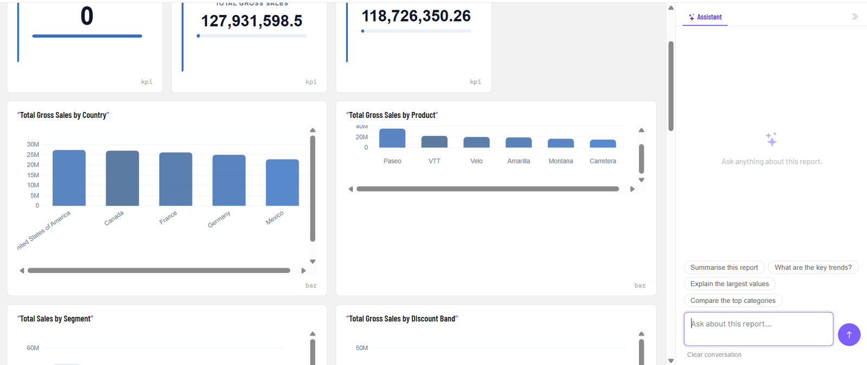867x365 pixels.
Task: Click right arrow of Product chart horizontal scrollbar
Action: [x=632, y=189]
